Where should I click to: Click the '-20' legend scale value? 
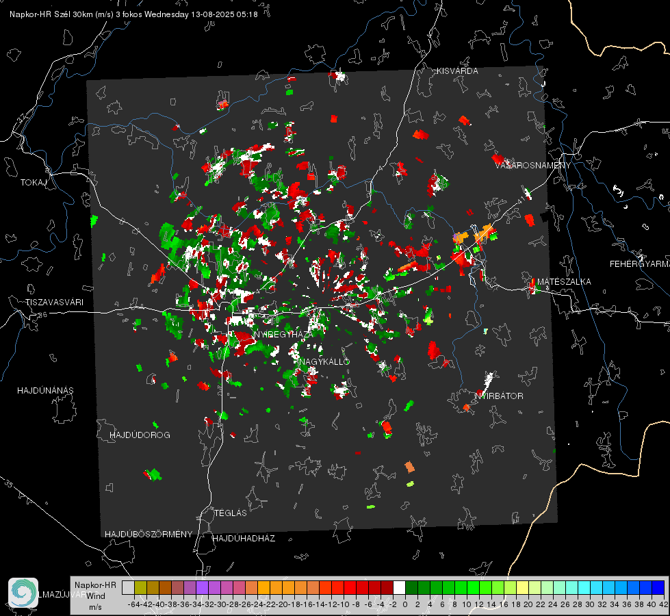[282, 604]
